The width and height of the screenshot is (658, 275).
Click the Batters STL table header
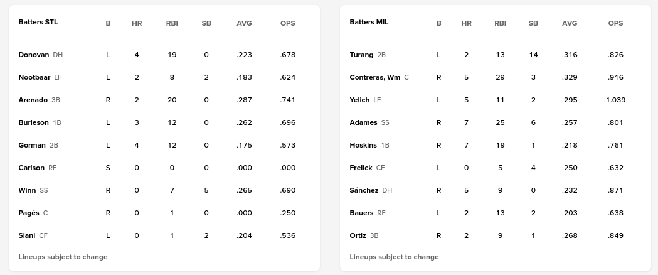(38, 22)
